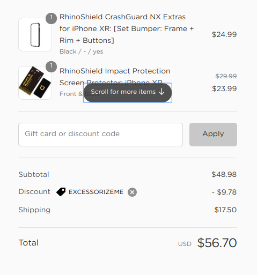The width and height of the screenshot is (257, 275).
Task: Click the Scroll for more items button
Action: [128, 93]
